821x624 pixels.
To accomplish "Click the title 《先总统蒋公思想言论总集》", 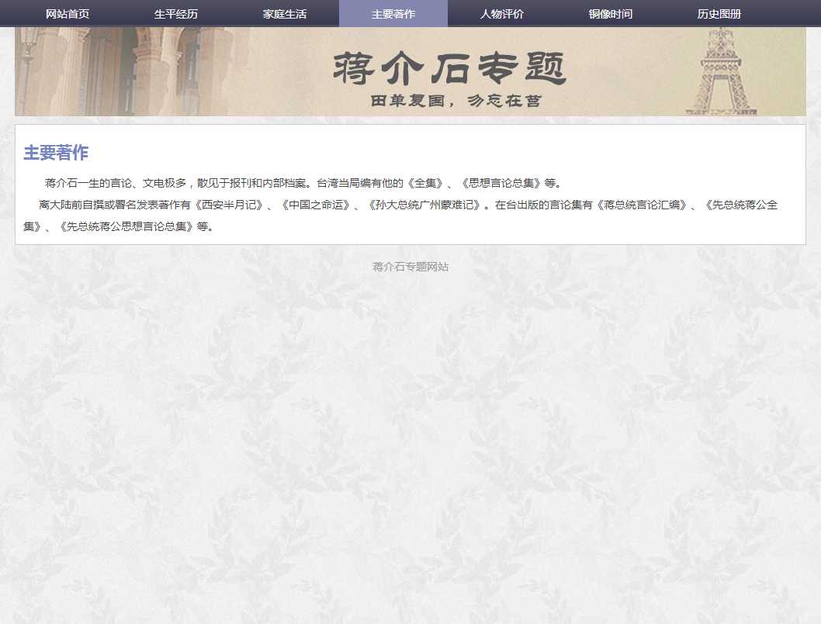I will tap(124, 227).
